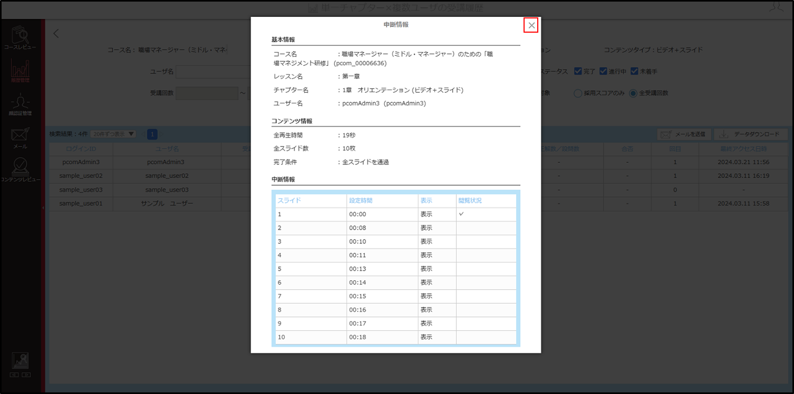Click the 2024.03.21 11:56 access date cell

point(743,162)
